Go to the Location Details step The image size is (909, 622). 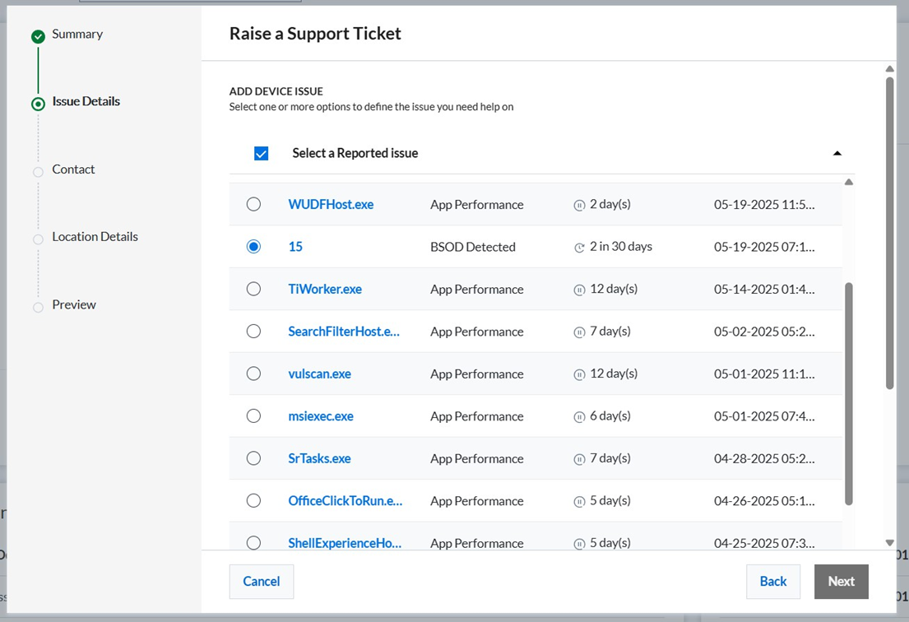(x=95, y=237)
